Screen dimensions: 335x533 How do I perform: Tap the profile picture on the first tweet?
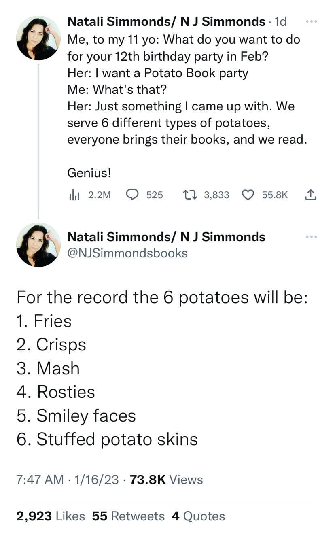tap(38, 38)
